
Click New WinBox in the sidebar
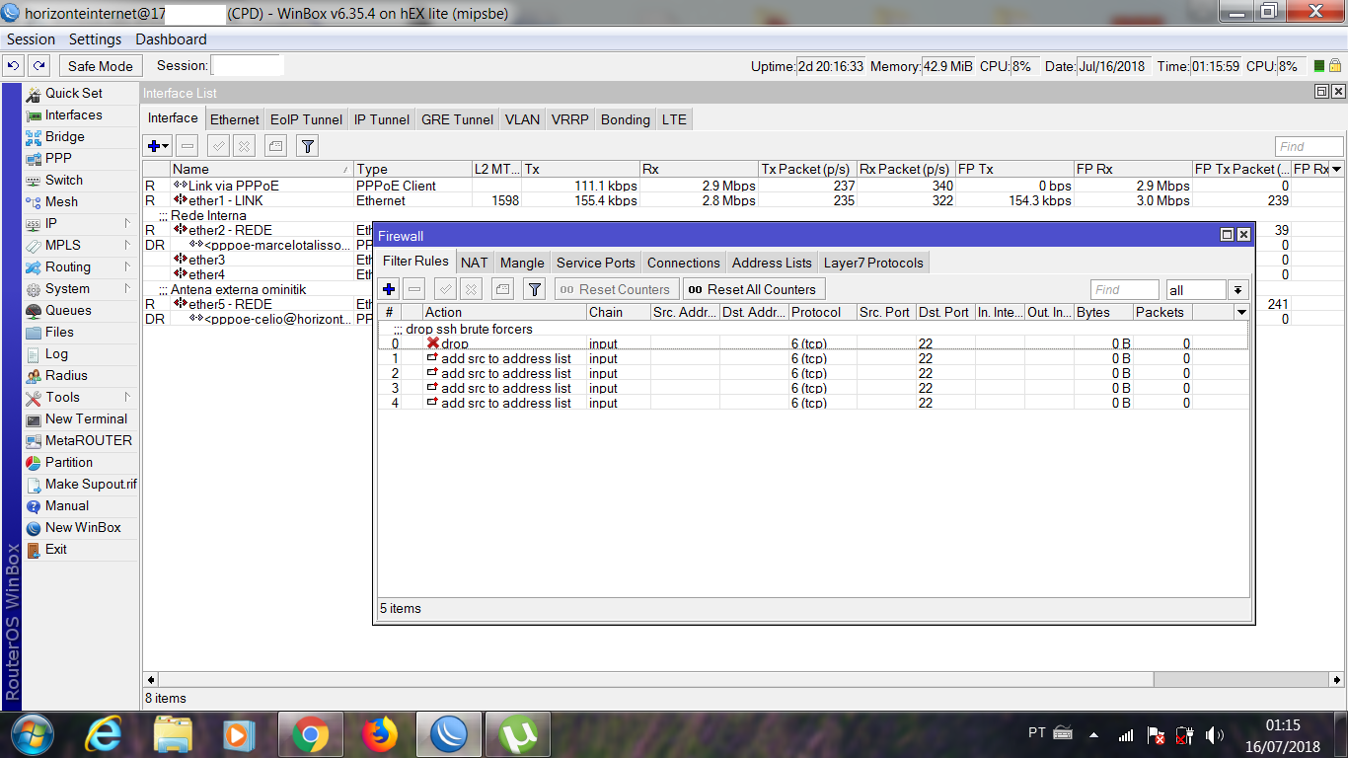pos(83,527)
